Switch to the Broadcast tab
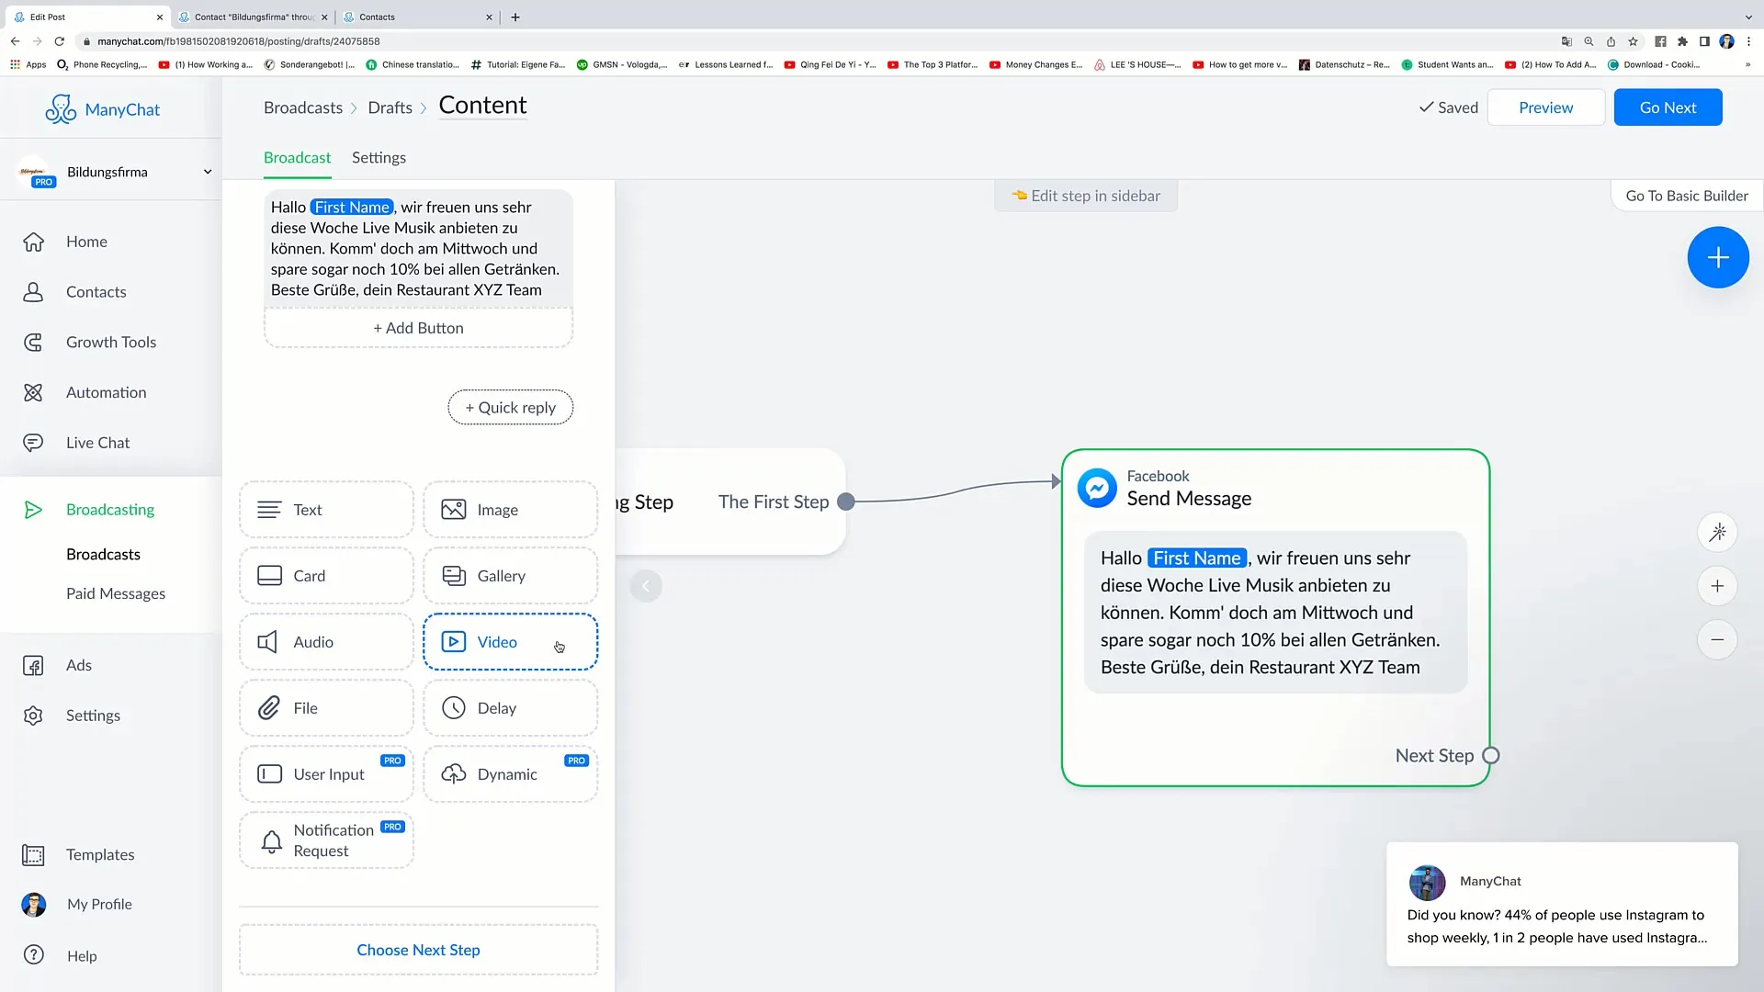The image size is (1764, 992). click(x=297, y=157)
